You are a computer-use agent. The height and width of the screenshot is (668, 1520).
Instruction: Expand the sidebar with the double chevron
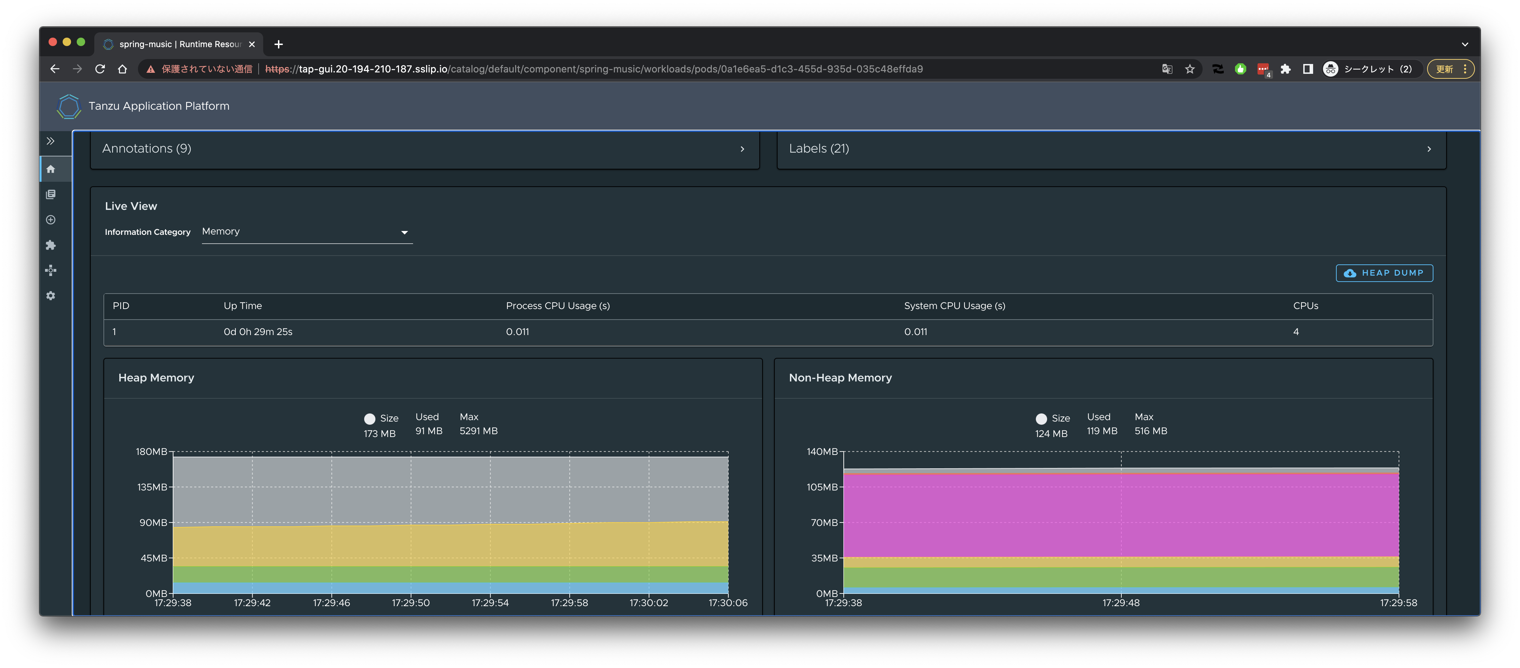[x=51, y=141]
